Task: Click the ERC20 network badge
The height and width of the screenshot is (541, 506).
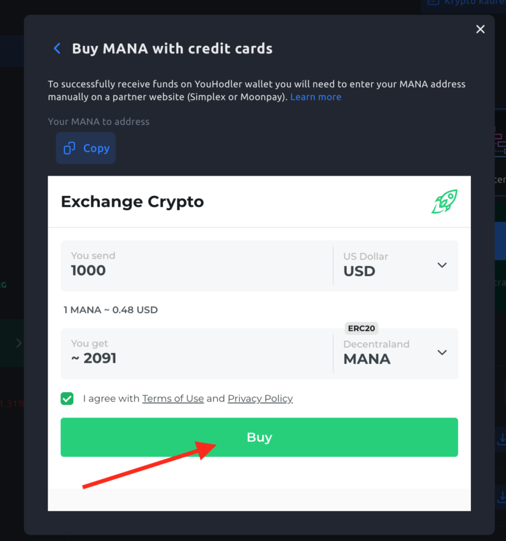Action: click(361, 328)
